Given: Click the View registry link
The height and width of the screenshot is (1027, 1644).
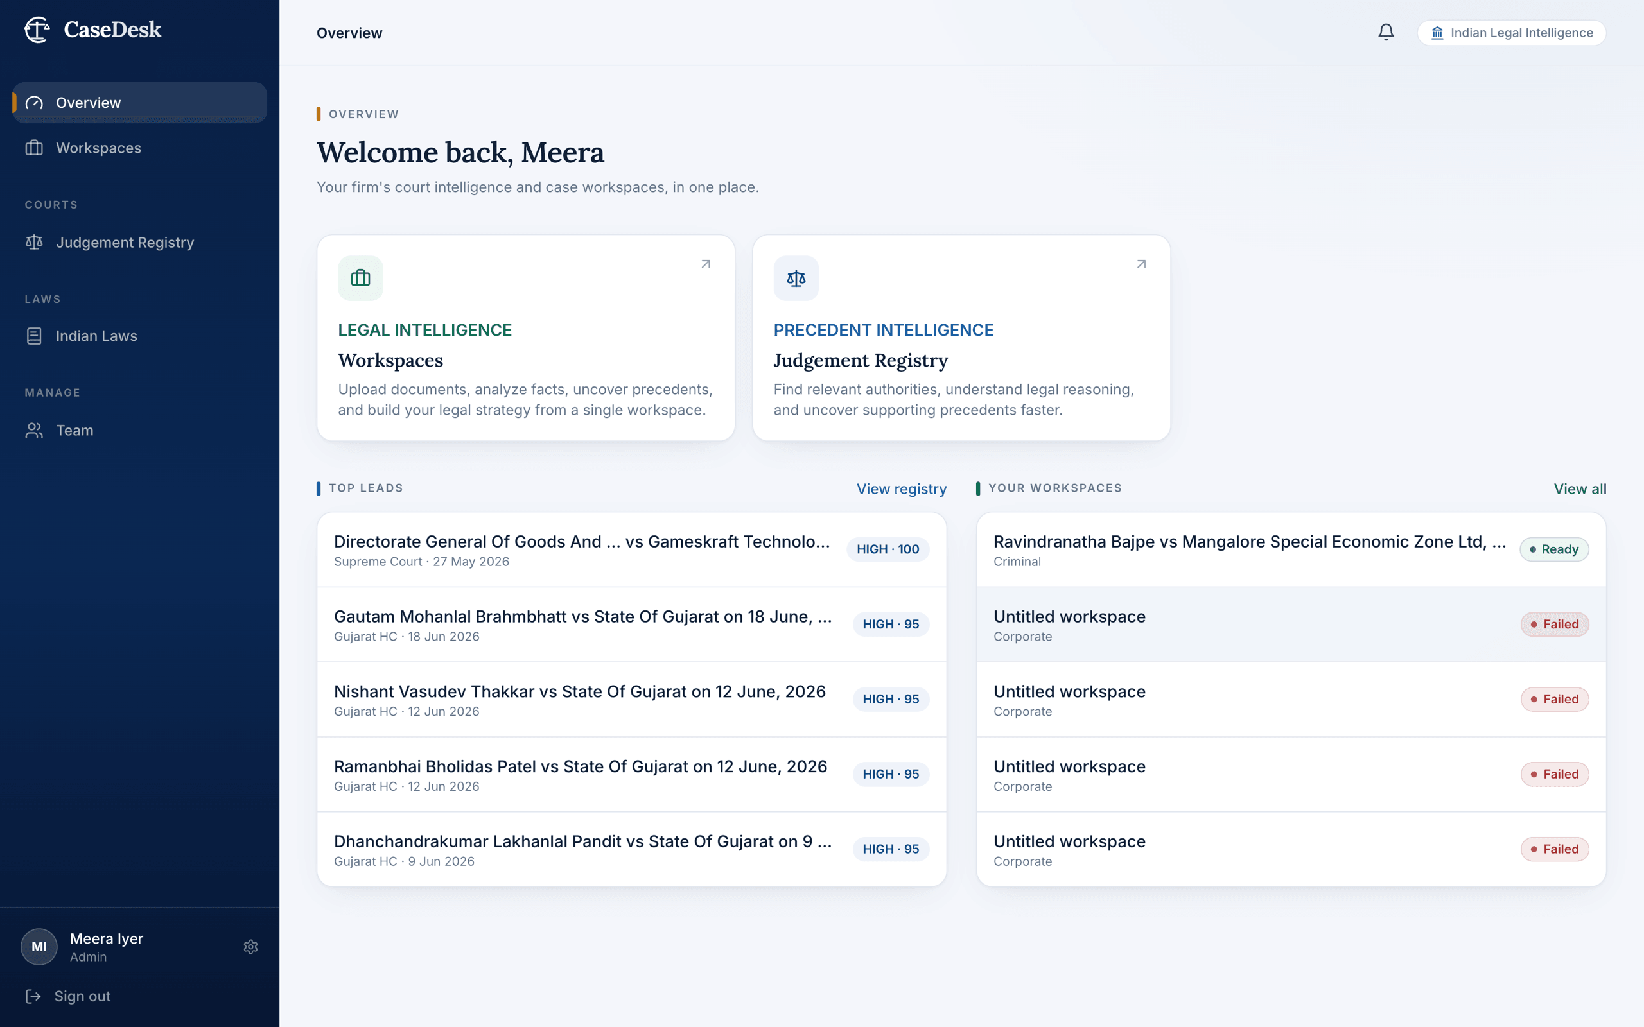Looking at the screenshot, I should (902, 489).
